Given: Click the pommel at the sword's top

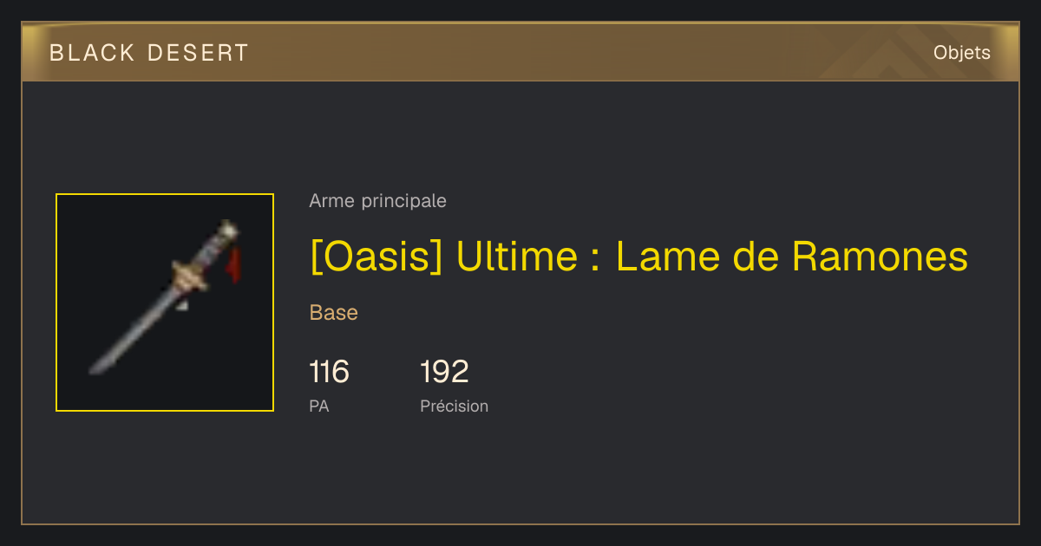Looking at the screenshot, I should click(x=228, y=231).
